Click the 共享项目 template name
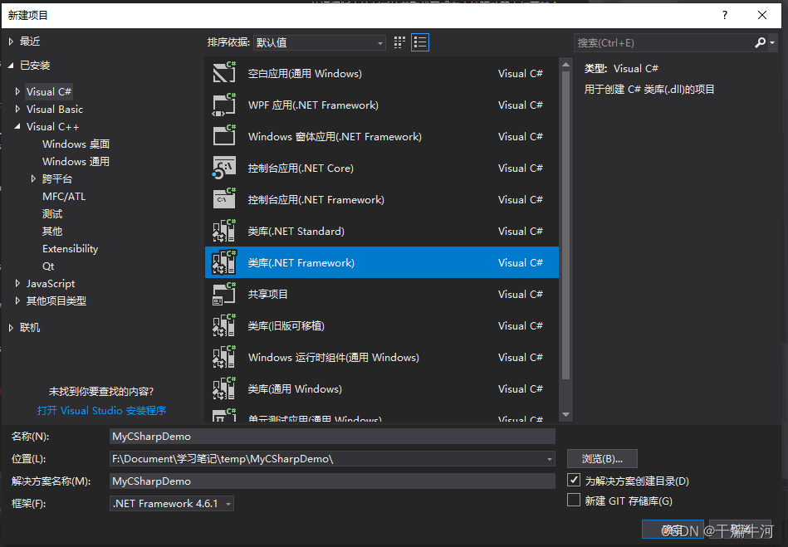 click(268, 295)
